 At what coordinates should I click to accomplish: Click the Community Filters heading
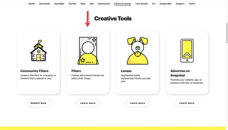click(34, 71)
